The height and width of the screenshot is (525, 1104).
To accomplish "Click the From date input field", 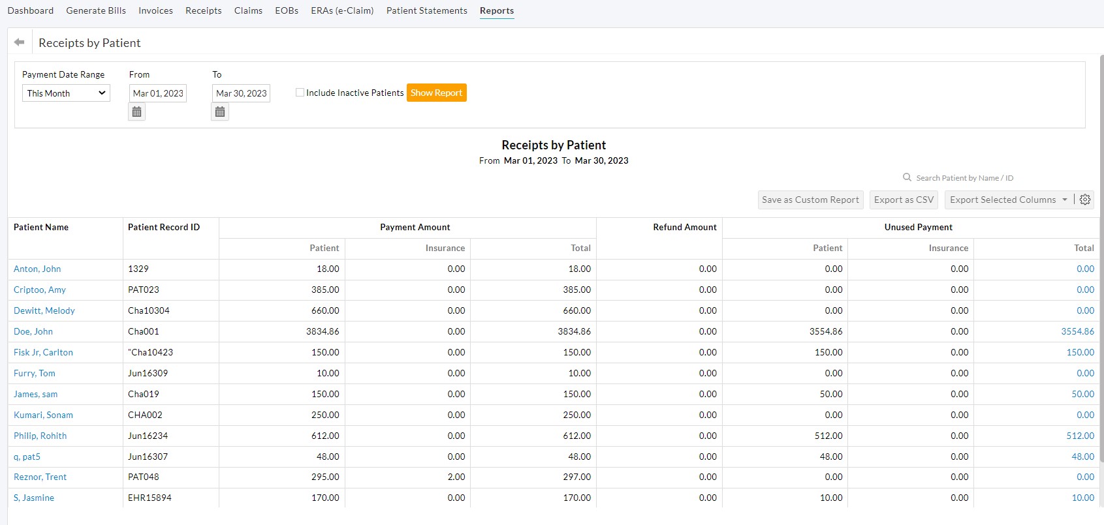I will 158,93.
